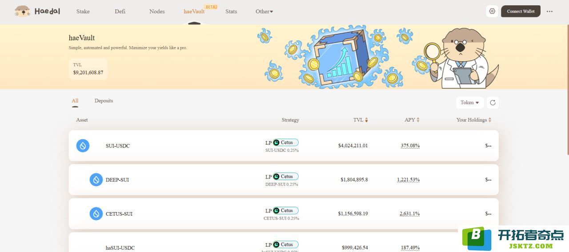
Task: Click the 187.49% APY value
Action: coord(410,248)
